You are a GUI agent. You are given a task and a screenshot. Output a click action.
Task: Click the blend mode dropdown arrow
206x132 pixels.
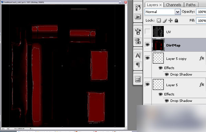pos(178,12)
